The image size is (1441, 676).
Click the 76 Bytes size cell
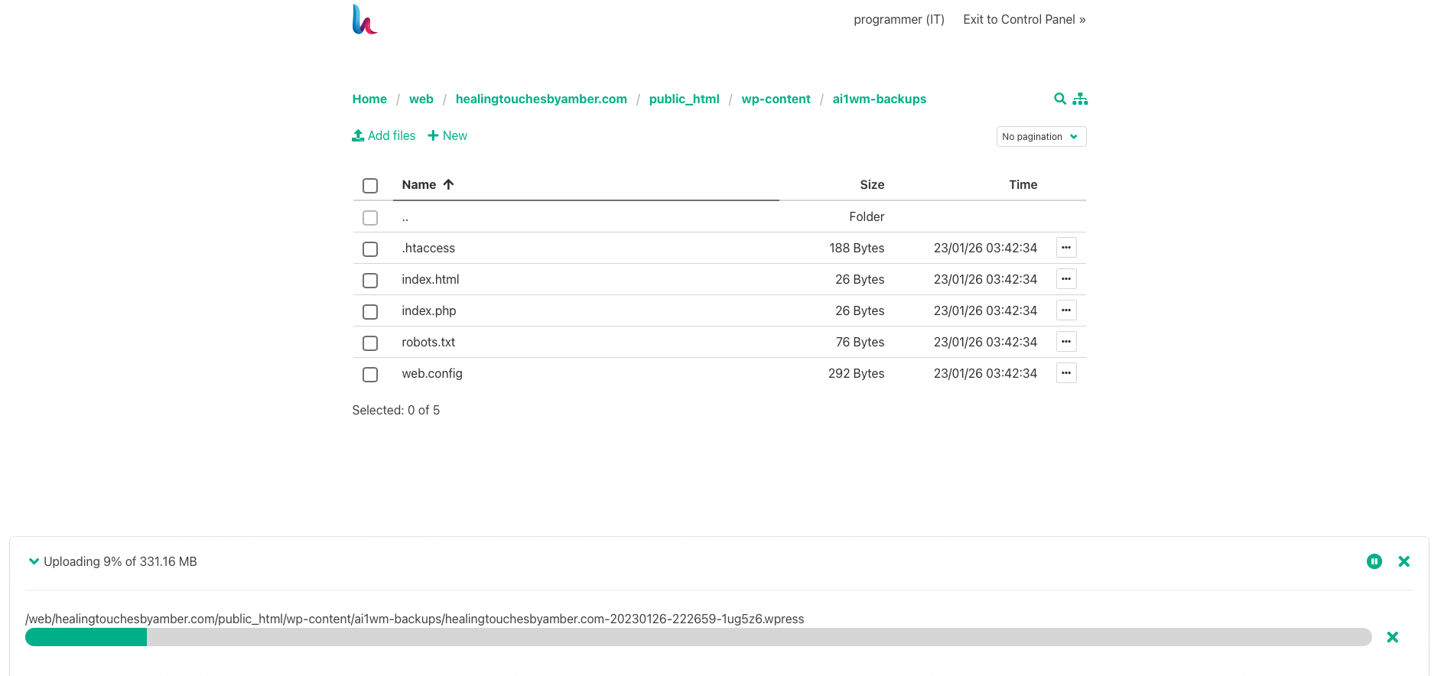(860, 342)
